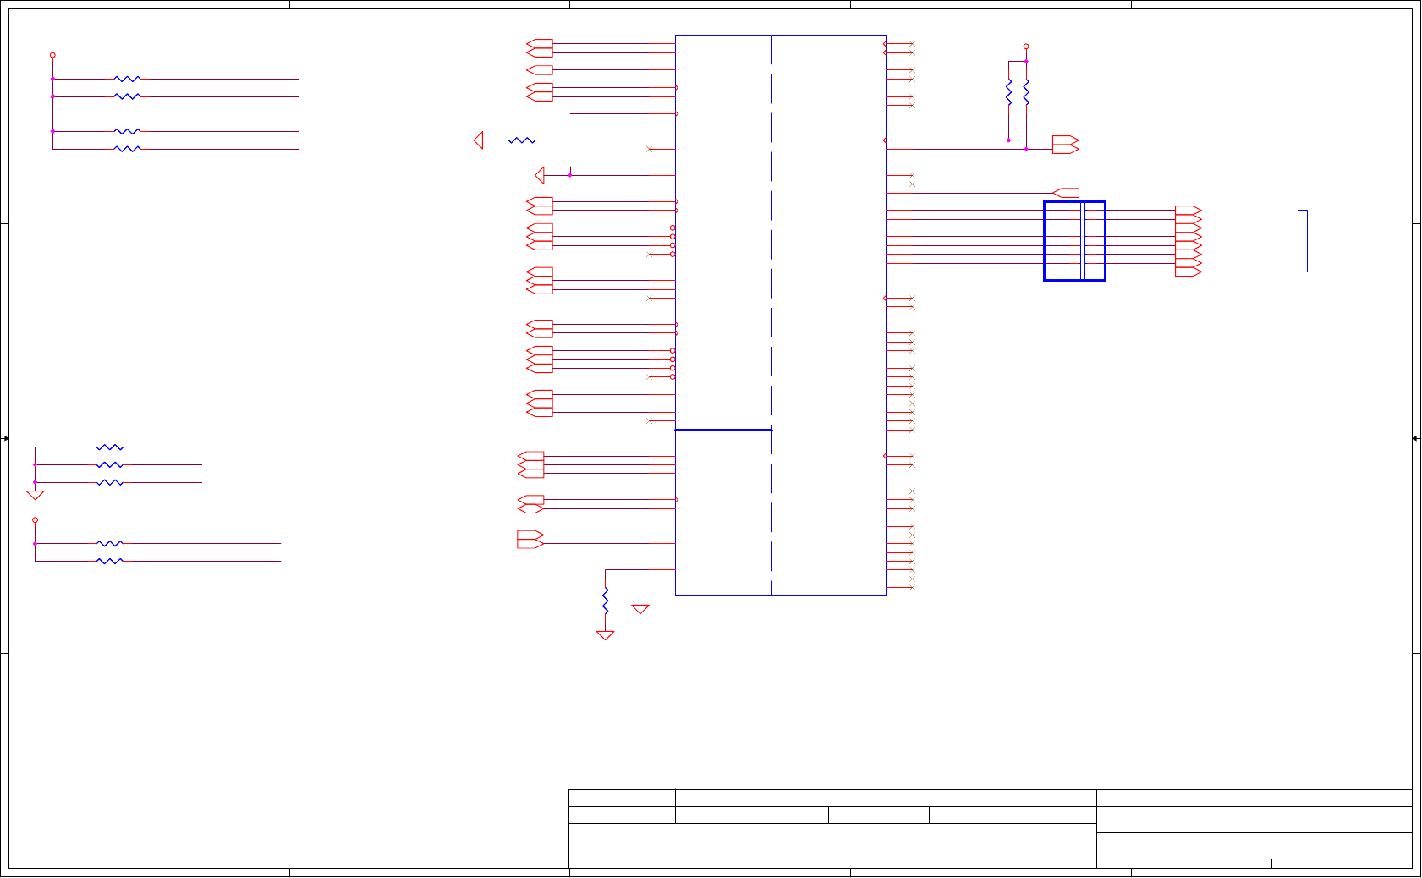Click the power circle above the two-resistor group at lower left
Image resolution: width=1422 pixels, height=878 pixels.
click(x=35, y=520)
